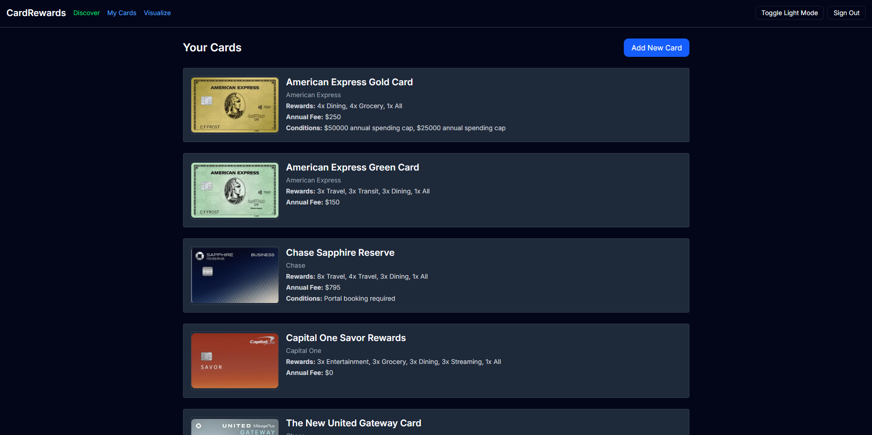Select the Chase Sapphire Reserve card image
Screen dimensions: 872x435
pos(235,275)
